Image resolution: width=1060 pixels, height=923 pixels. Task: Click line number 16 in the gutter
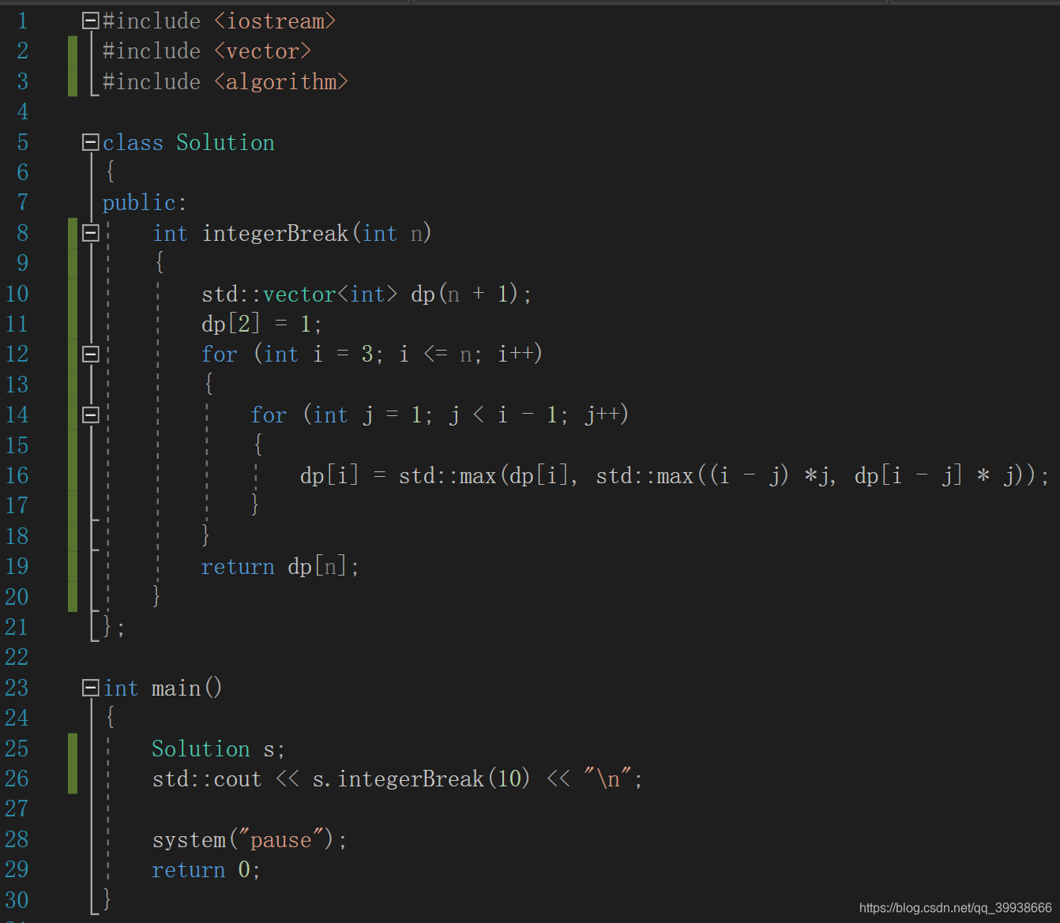[x=17, y=475]
